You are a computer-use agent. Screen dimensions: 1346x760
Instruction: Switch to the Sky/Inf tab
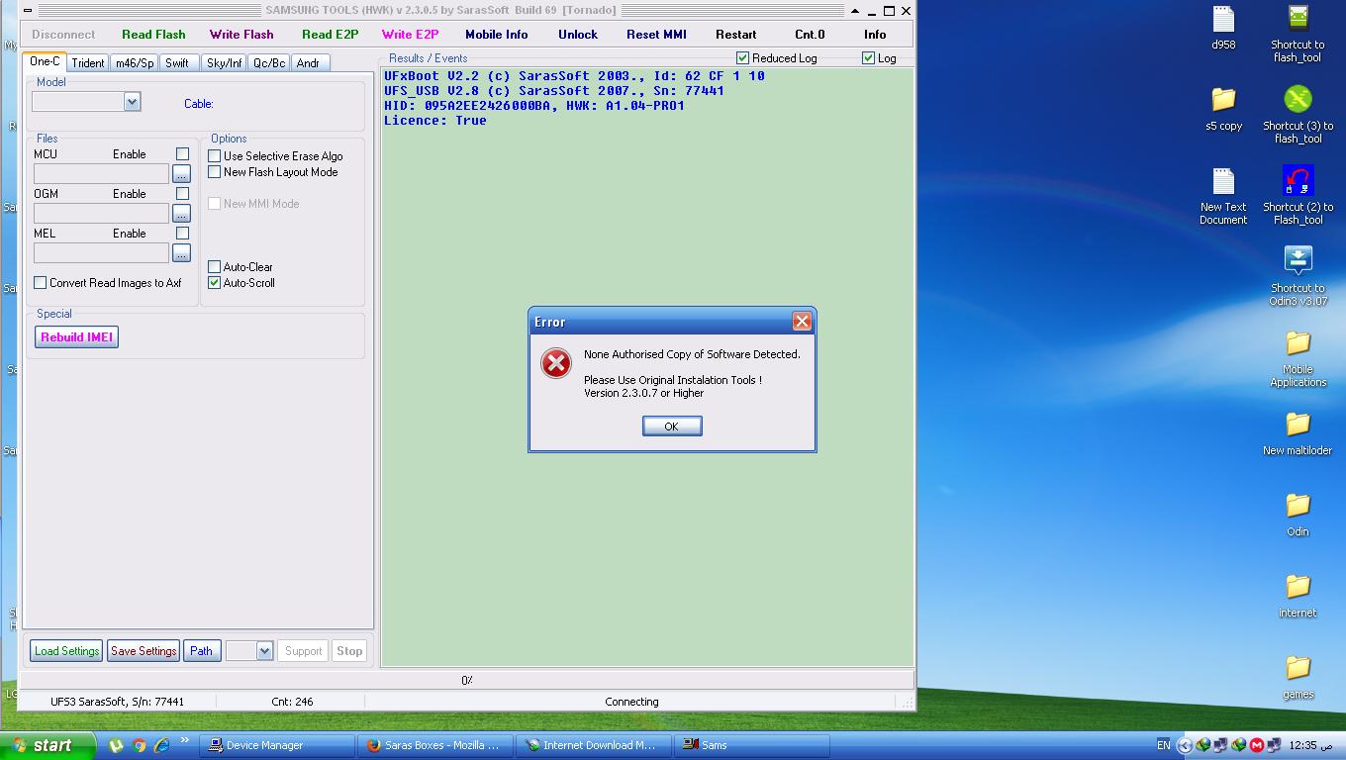pyautogui.click(x=224, y=63)
